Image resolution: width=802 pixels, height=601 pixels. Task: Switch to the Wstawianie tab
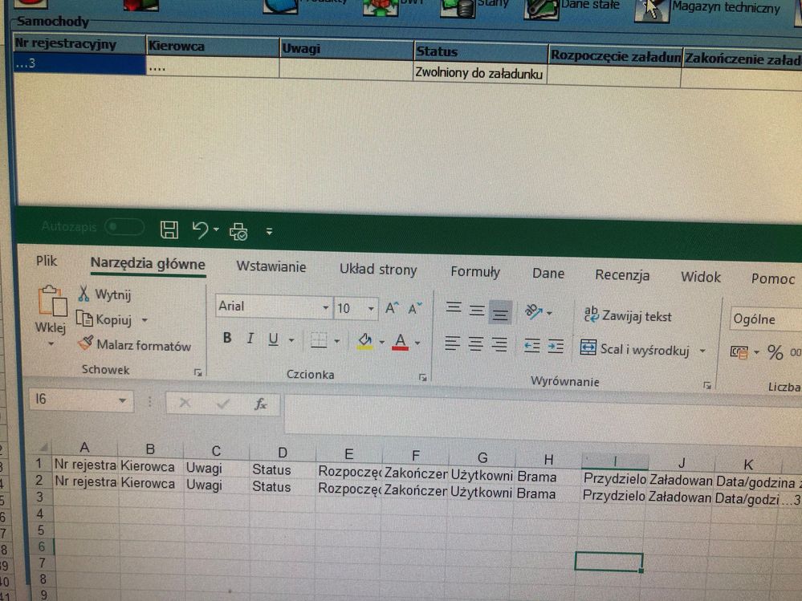click(x=271, y=266)
